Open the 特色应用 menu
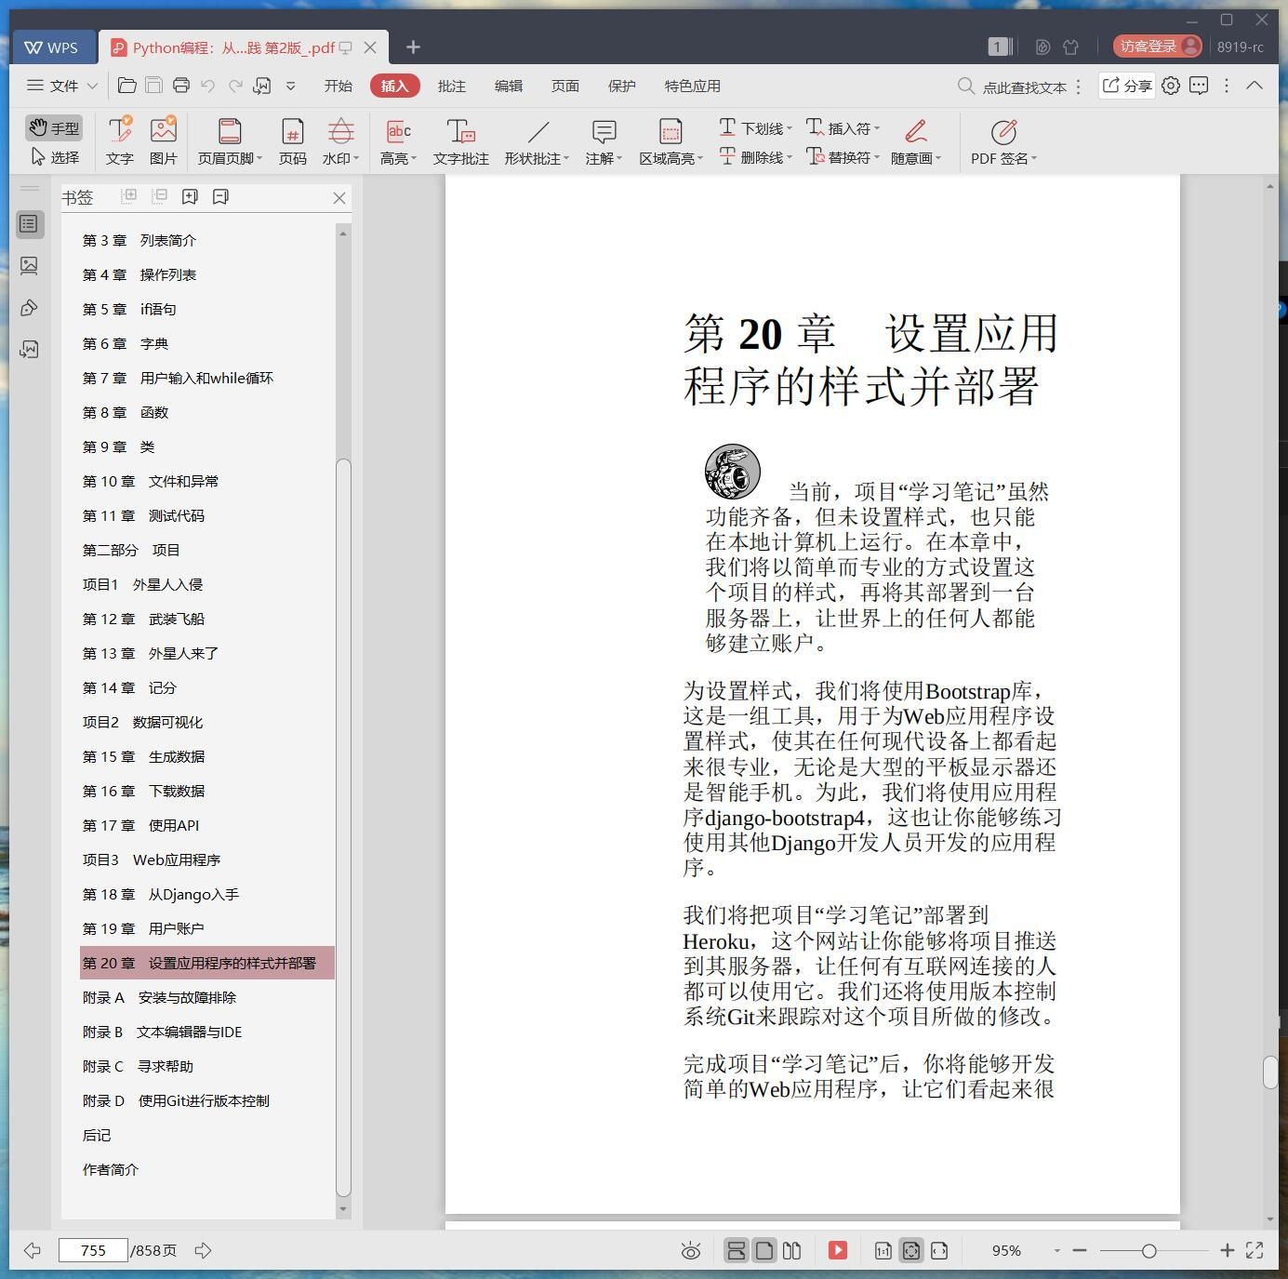Viewport: 1288px width, 1279px height. tap(690, 86)
